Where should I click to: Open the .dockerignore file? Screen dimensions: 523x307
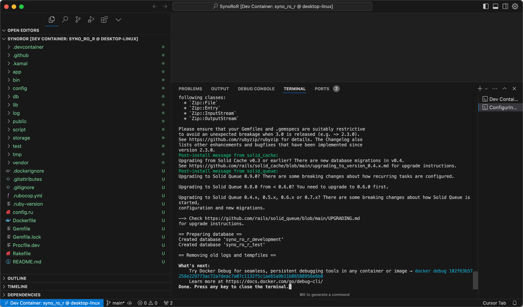(x=86, y=171)
